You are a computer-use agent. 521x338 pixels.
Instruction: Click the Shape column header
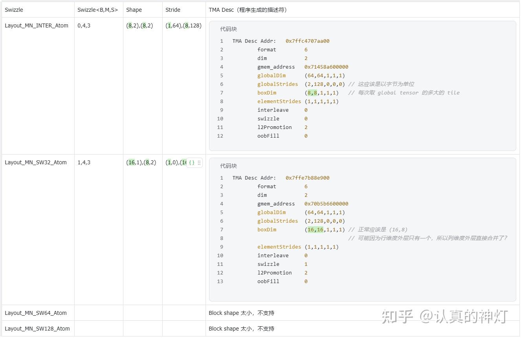click(134, 9)
